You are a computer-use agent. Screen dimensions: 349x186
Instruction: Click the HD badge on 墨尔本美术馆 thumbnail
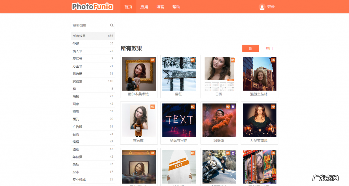click(153, 60)
